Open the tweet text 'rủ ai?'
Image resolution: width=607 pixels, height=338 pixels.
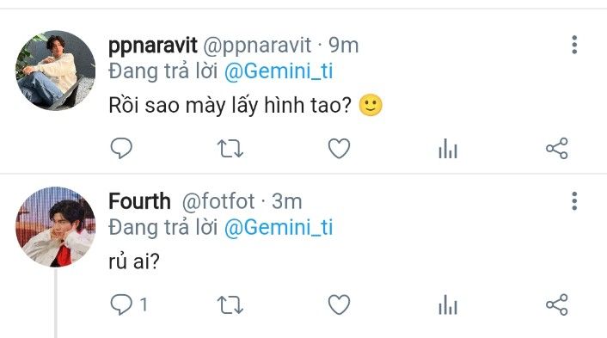pyautogui.click(x=134, y=261)
